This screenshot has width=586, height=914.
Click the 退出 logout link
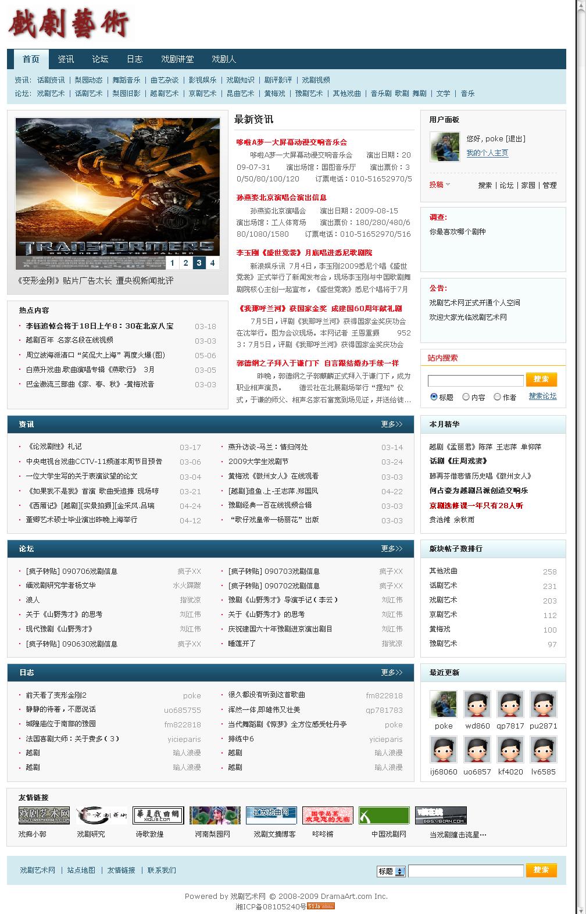pyautogui.click(x=515, y=138)
